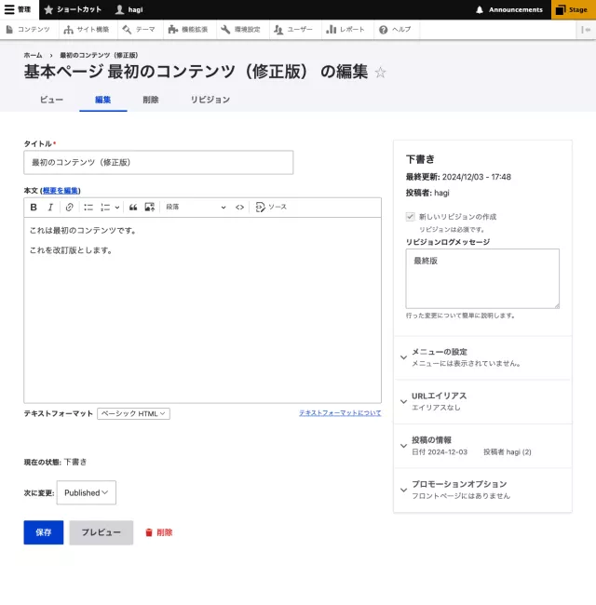
Task: Click the code formatting icon
Action: (239, 208)
